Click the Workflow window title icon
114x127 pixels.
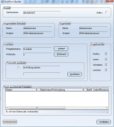[x=2, y=2]
